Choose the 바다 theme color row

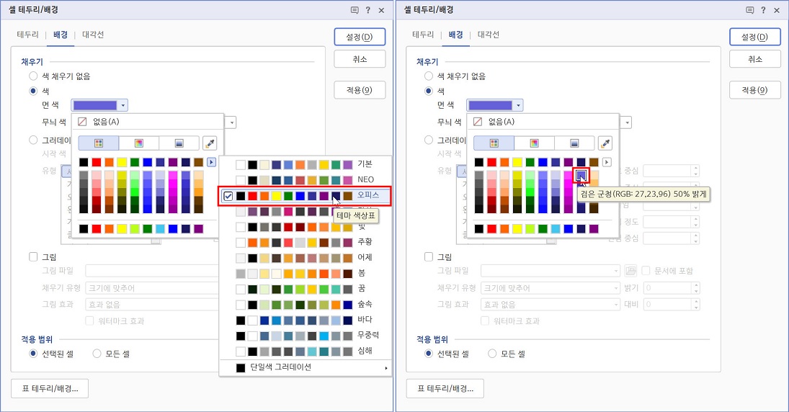pyautogui.click(x=306, y=320)
